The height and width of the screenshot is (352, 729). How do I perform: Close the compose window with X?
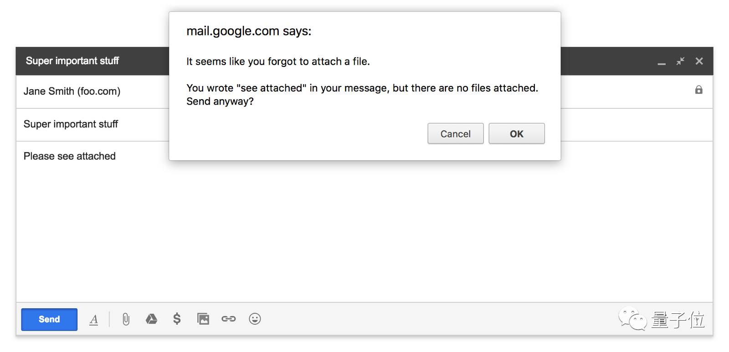pyautogui.click(x=699, y=61)
